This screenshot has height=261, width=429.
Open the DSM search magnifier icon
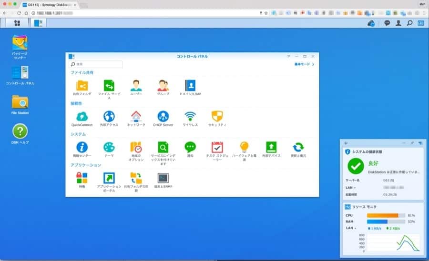409,23
